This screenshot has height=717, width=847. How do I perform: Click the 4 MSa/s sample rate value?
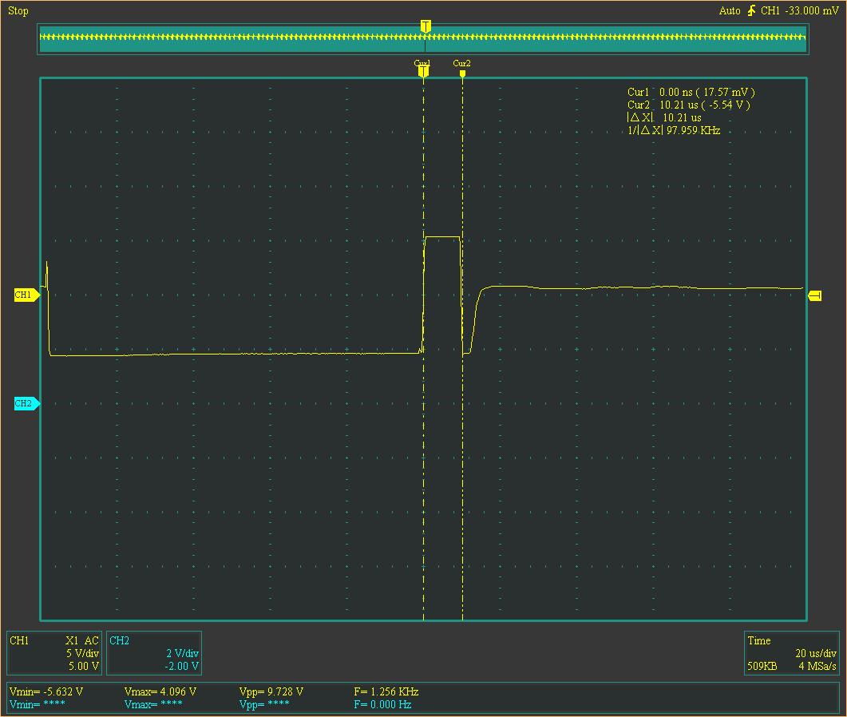click(x=817, y=666)
